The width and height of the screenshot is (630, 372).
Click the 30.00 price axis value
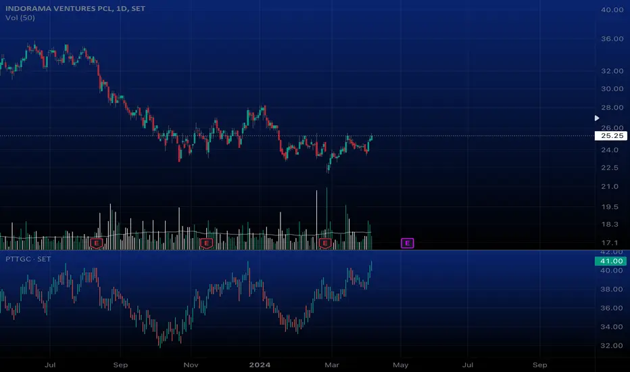pyautogui.click(x=612, y=89)
